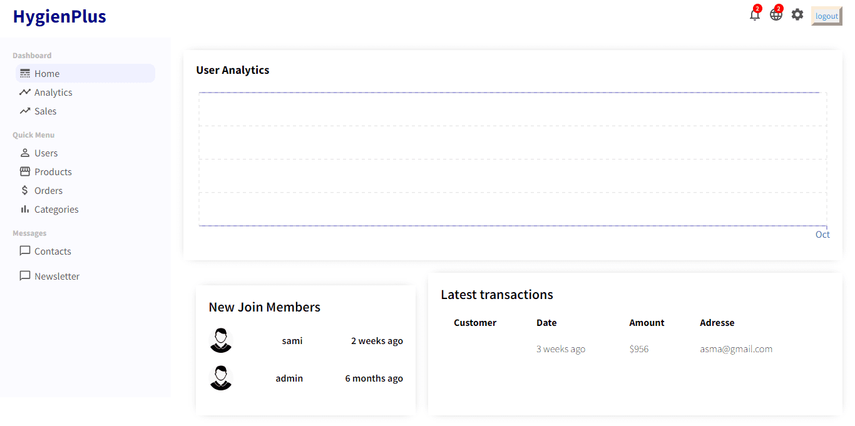Open the settings gear icon
The height and width of the screenshot is (426, 855).
[797, 14]
